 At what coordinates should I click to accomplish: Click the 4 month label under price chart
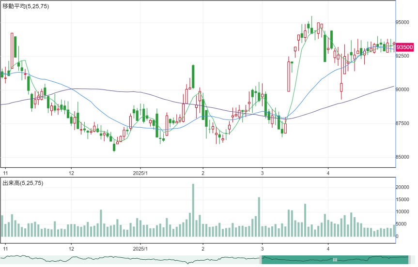pyautogui.click(x=328, y=173)
